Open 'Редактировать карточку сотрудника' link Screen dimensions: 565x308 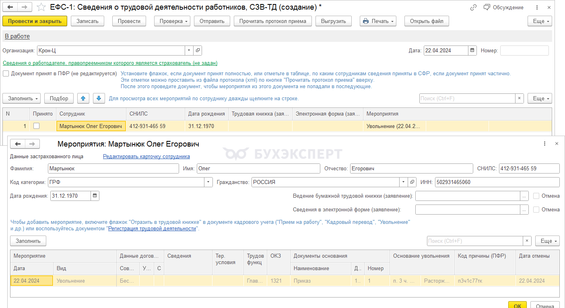pos(146,157)
